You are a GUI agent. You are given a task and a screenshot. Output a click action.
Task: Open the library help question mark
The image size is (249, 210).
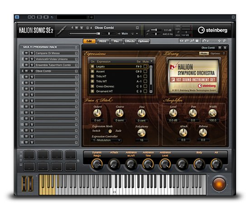pyautogui.click(x=224, y=54)
